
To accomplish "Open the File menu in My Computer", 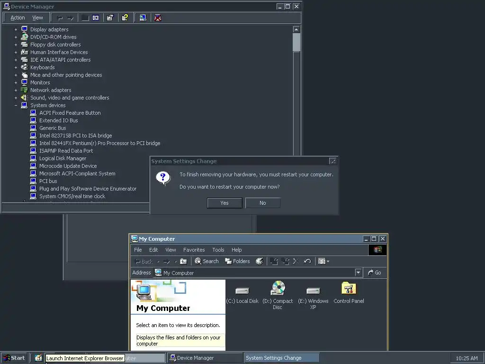I will pos(138,250).
